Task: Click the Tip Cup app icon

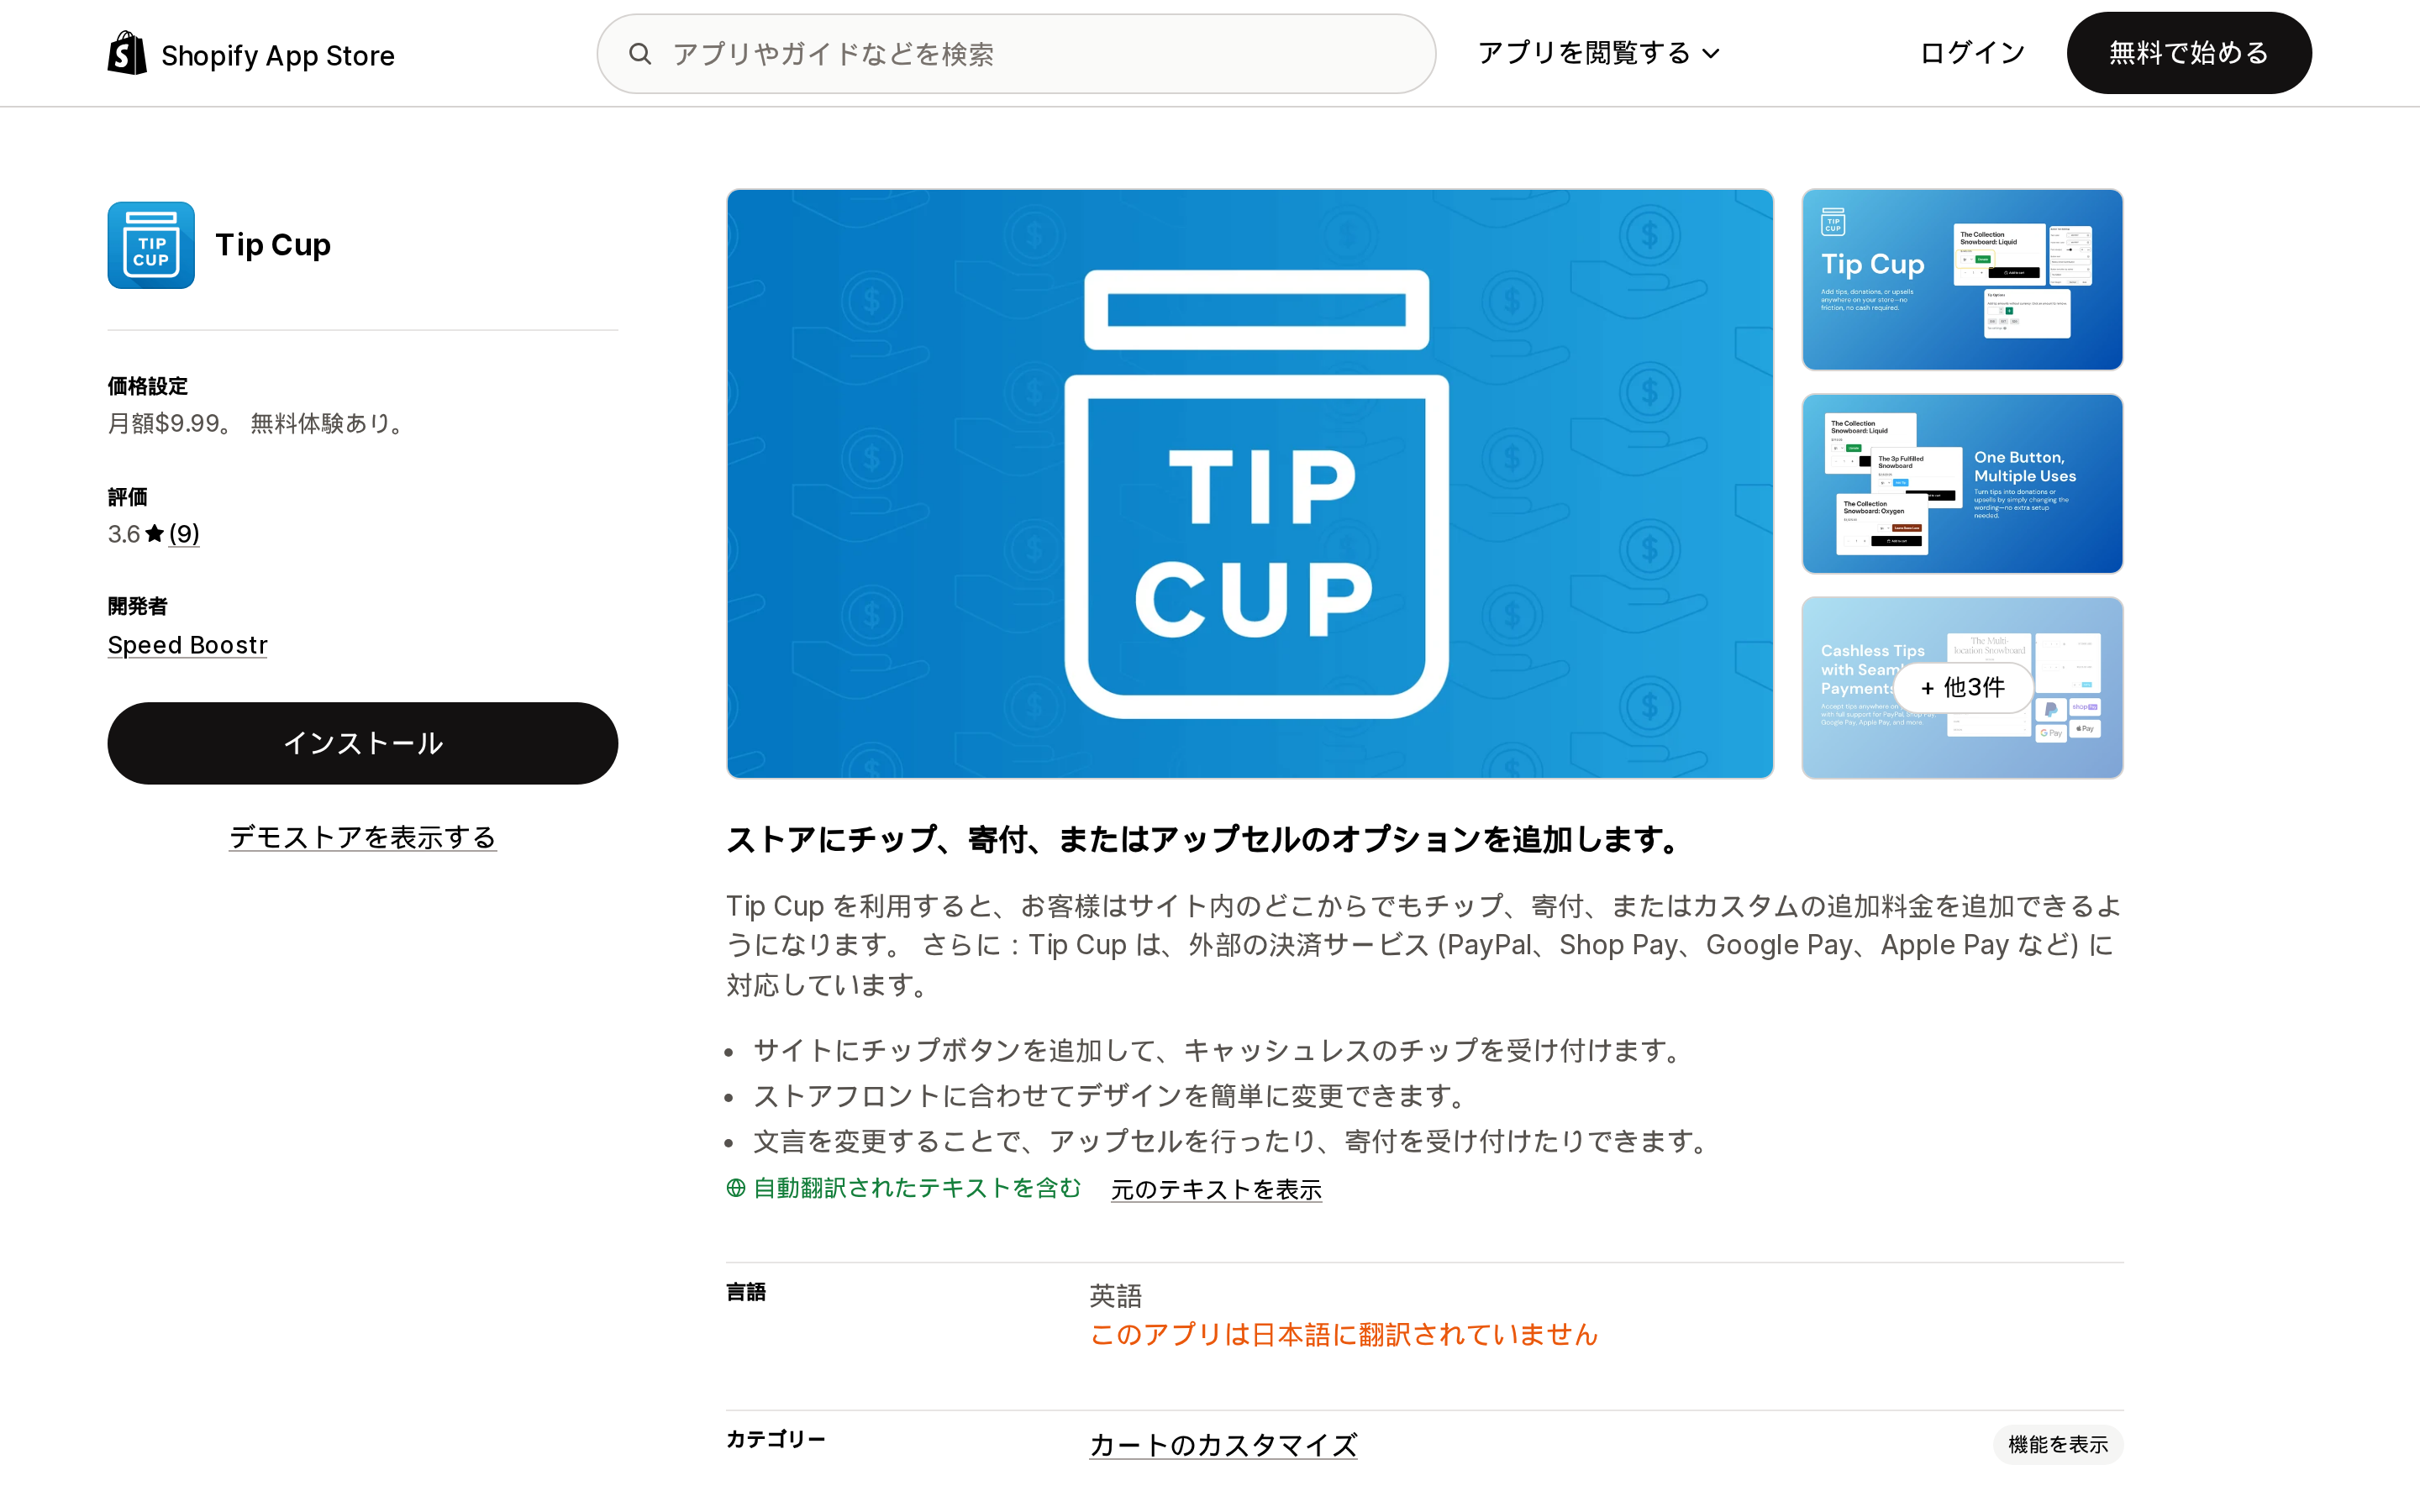Action: point(151,245)
